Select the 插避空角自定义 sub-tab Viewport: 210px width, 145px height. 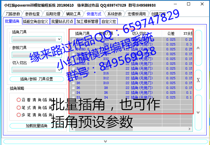tap(36, 21)
